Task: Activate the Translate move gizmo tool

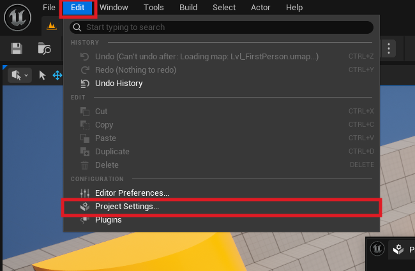Action: pyautogui.click(x=57, y=75)
